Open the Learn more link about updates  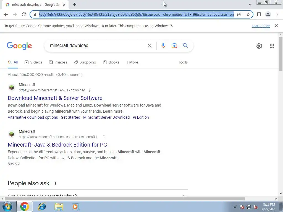tap(261, 26)
